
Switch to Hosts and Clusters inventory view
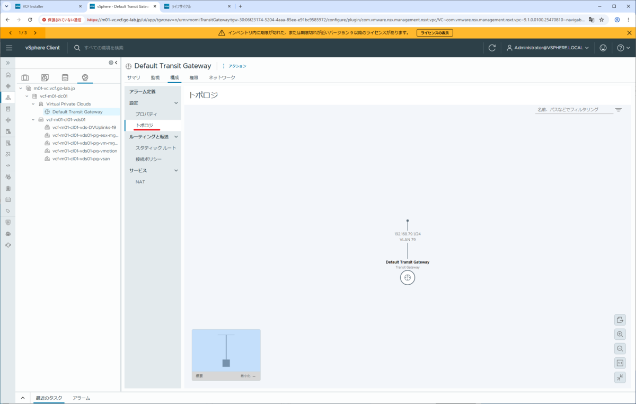coord(25,77)
